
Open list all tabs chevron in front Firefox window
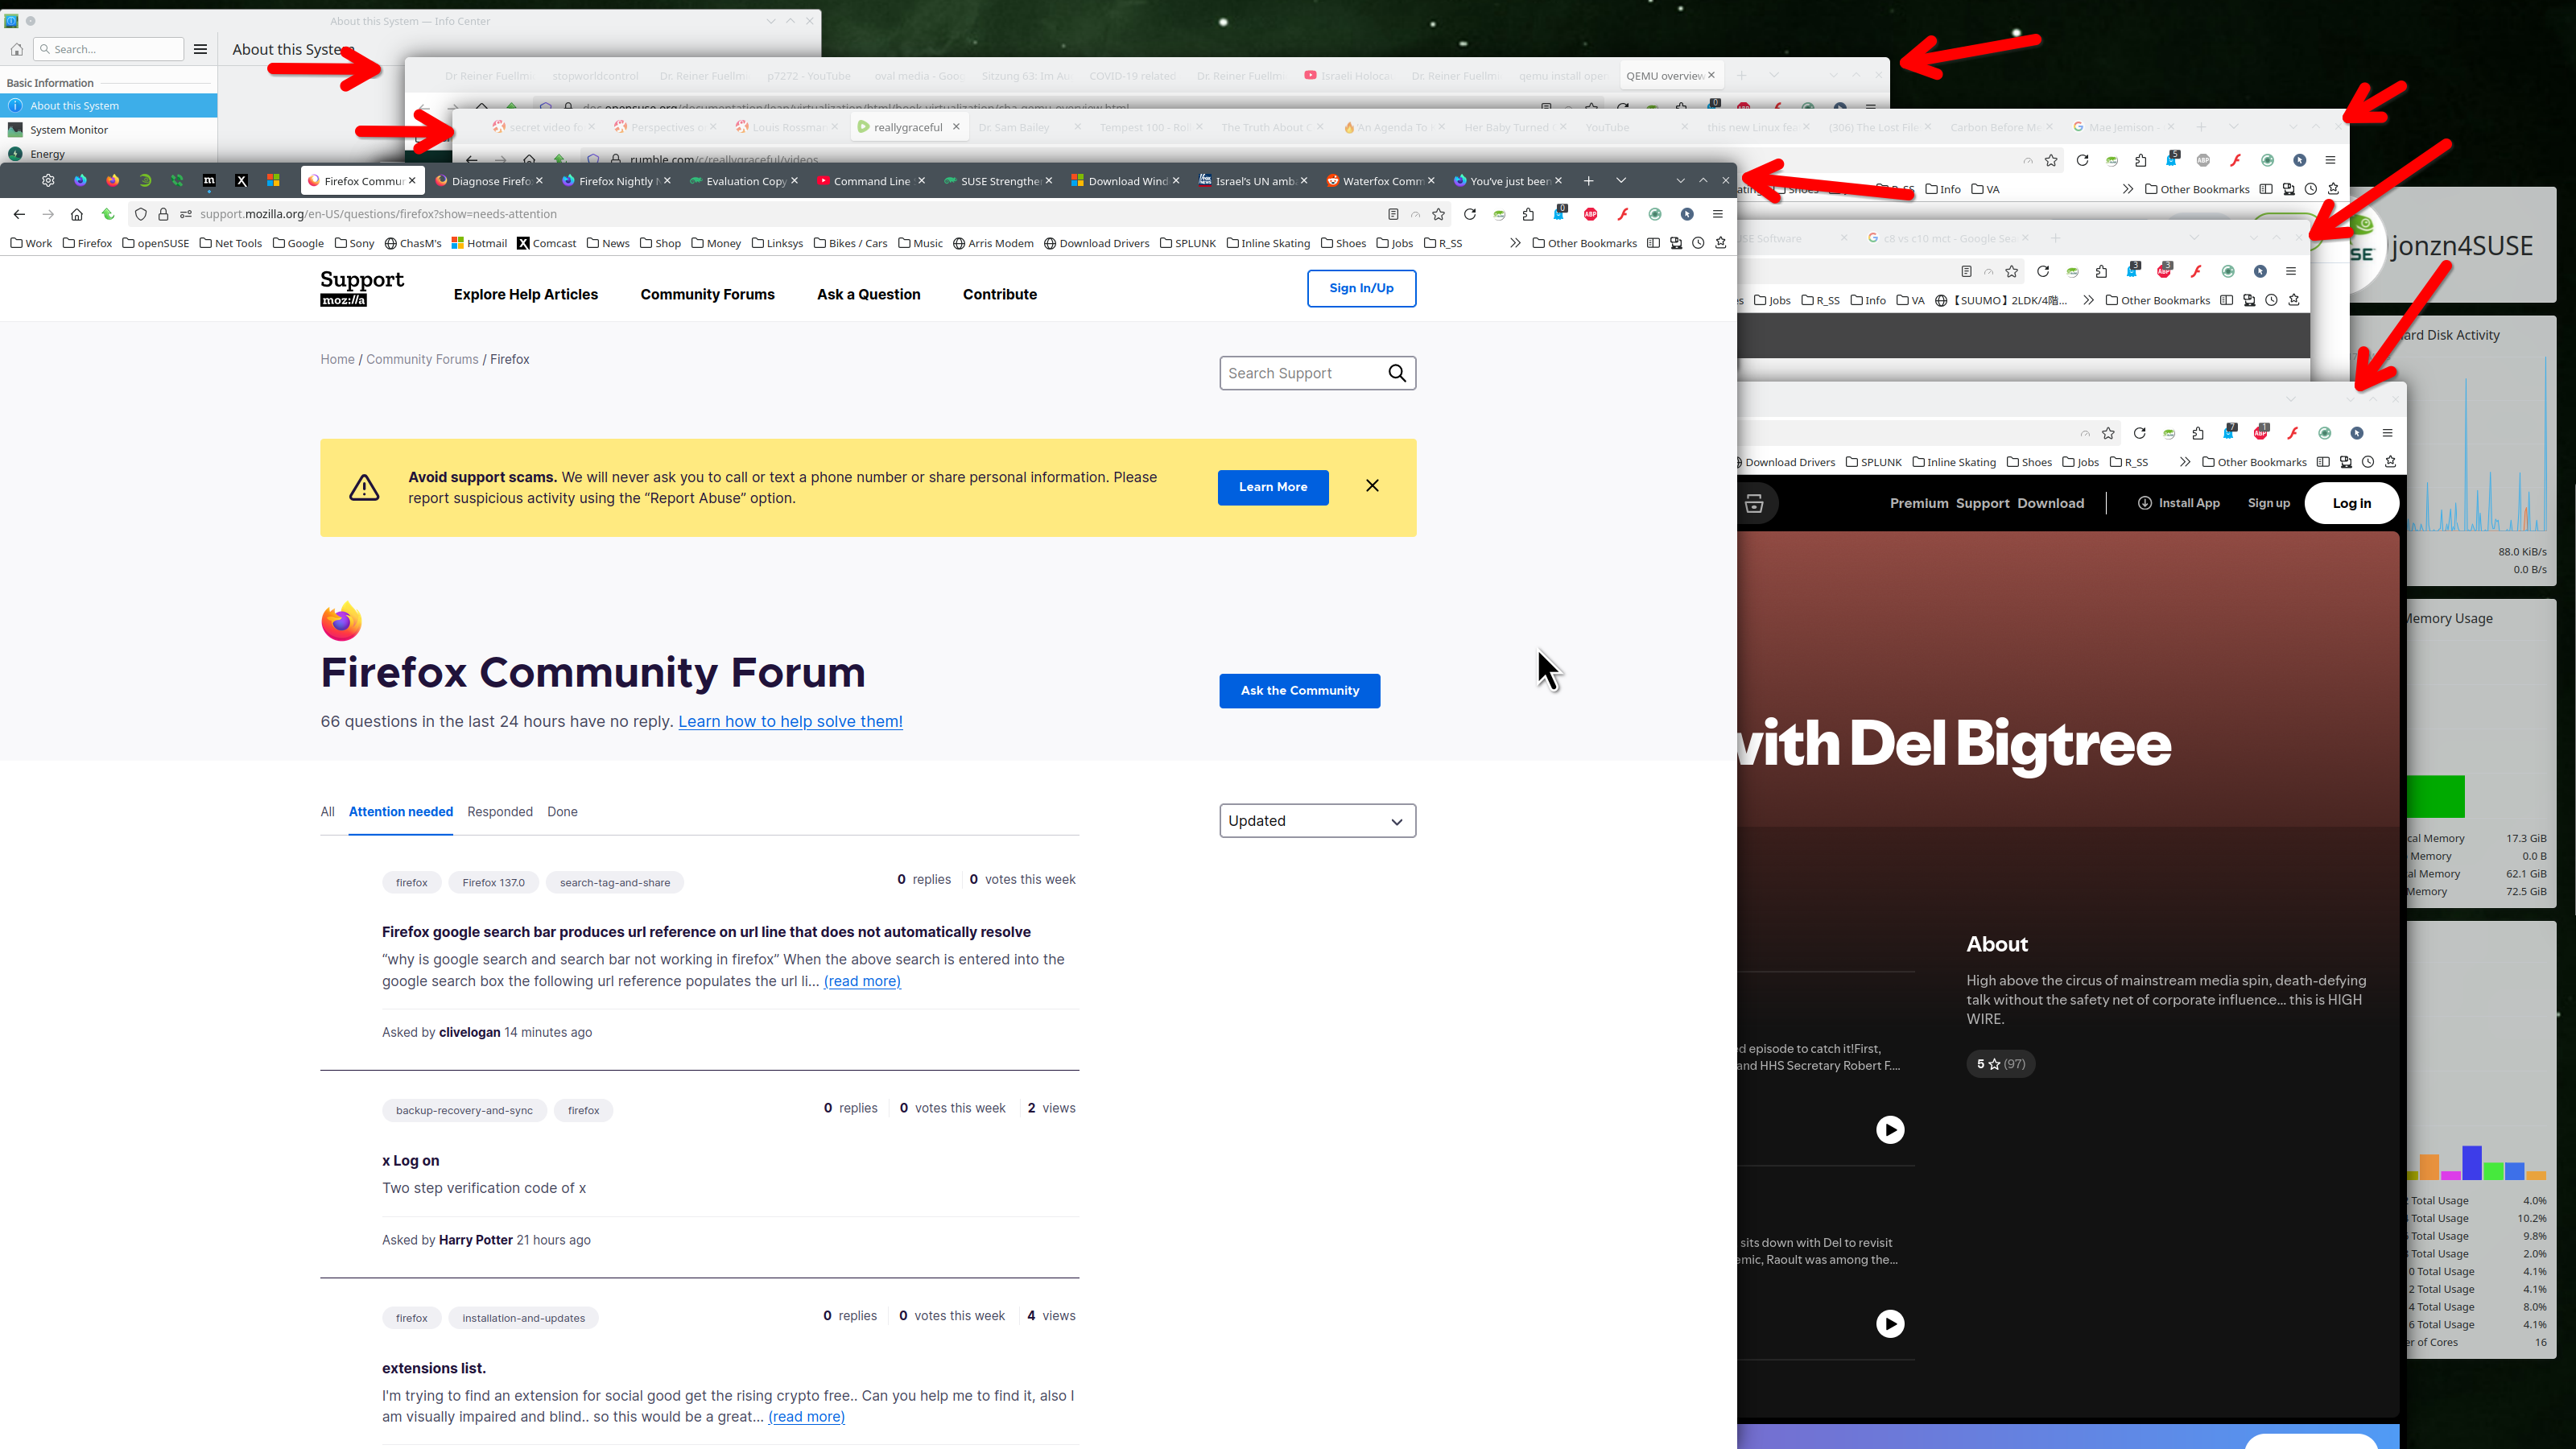pos(1621,181)
